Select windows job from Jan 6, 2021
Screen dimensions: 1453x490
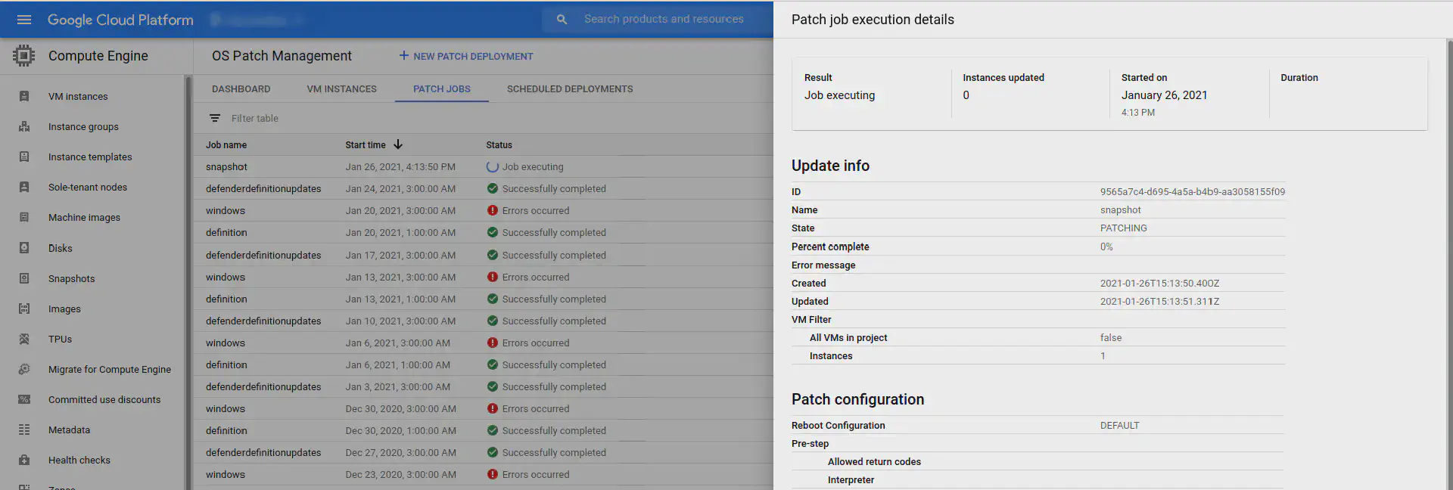(226, 343)
